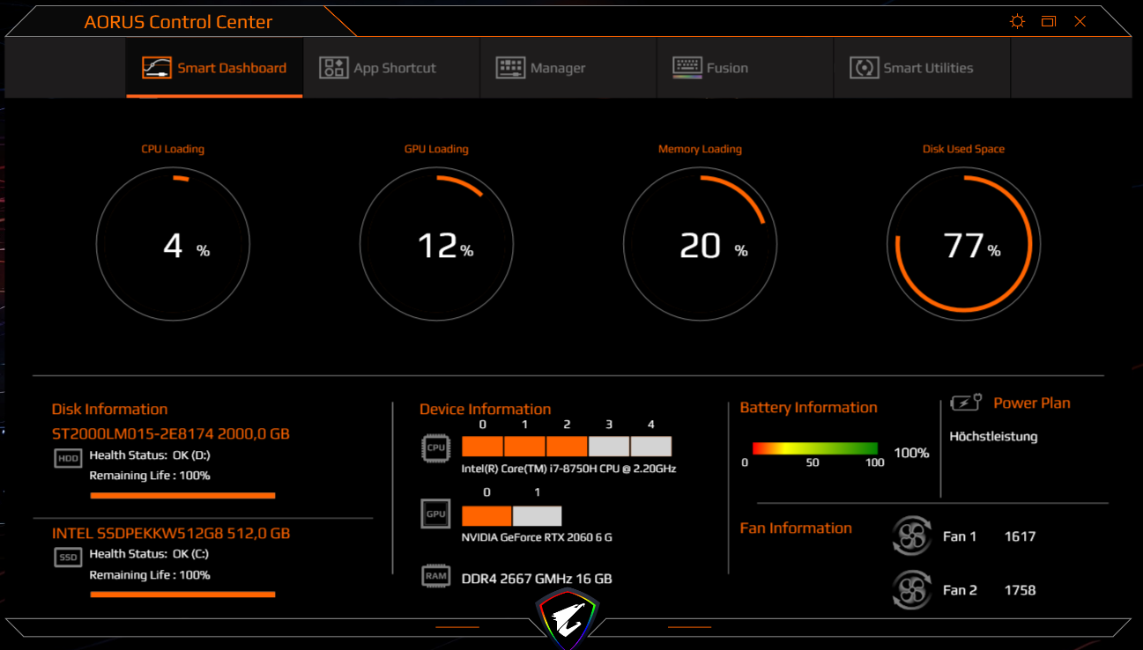Open the Smart Dashboard tab
Screen dimensions: 1143x650
(x=214, y=68)
